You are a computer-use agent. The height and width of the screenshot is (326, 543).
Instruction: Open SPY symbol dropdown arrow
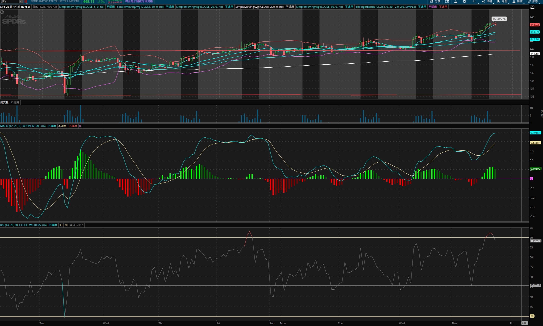point(20,1)
